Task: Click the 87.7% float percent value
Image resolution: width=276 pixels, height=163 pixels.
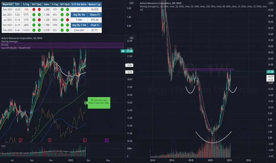Action: [94, 30]
